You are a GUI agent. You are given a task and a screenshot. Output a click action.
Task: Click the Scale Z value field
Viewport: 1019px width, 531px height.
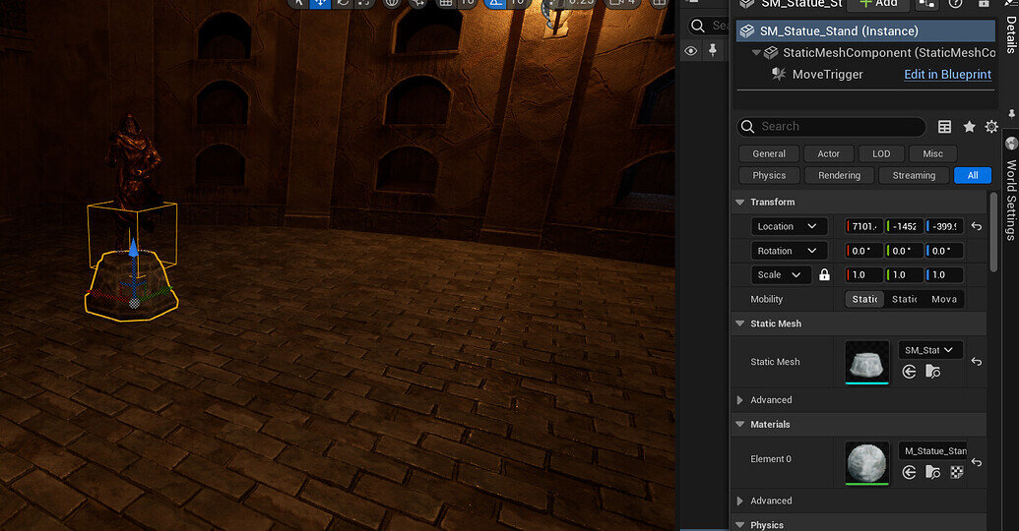944,274
